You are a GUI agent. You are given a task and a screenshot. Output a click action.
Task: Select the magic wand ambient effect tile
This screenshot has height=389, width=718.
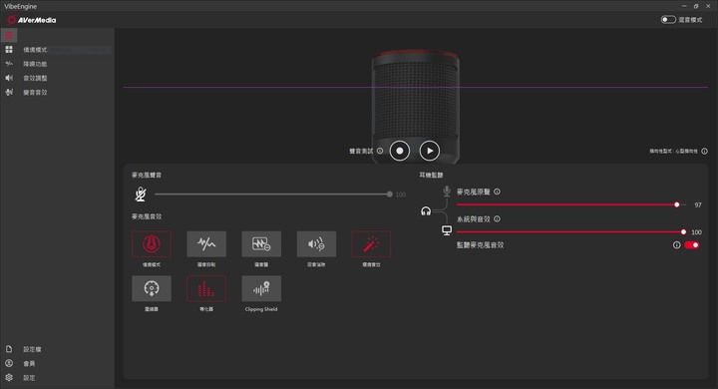[371, 243]
